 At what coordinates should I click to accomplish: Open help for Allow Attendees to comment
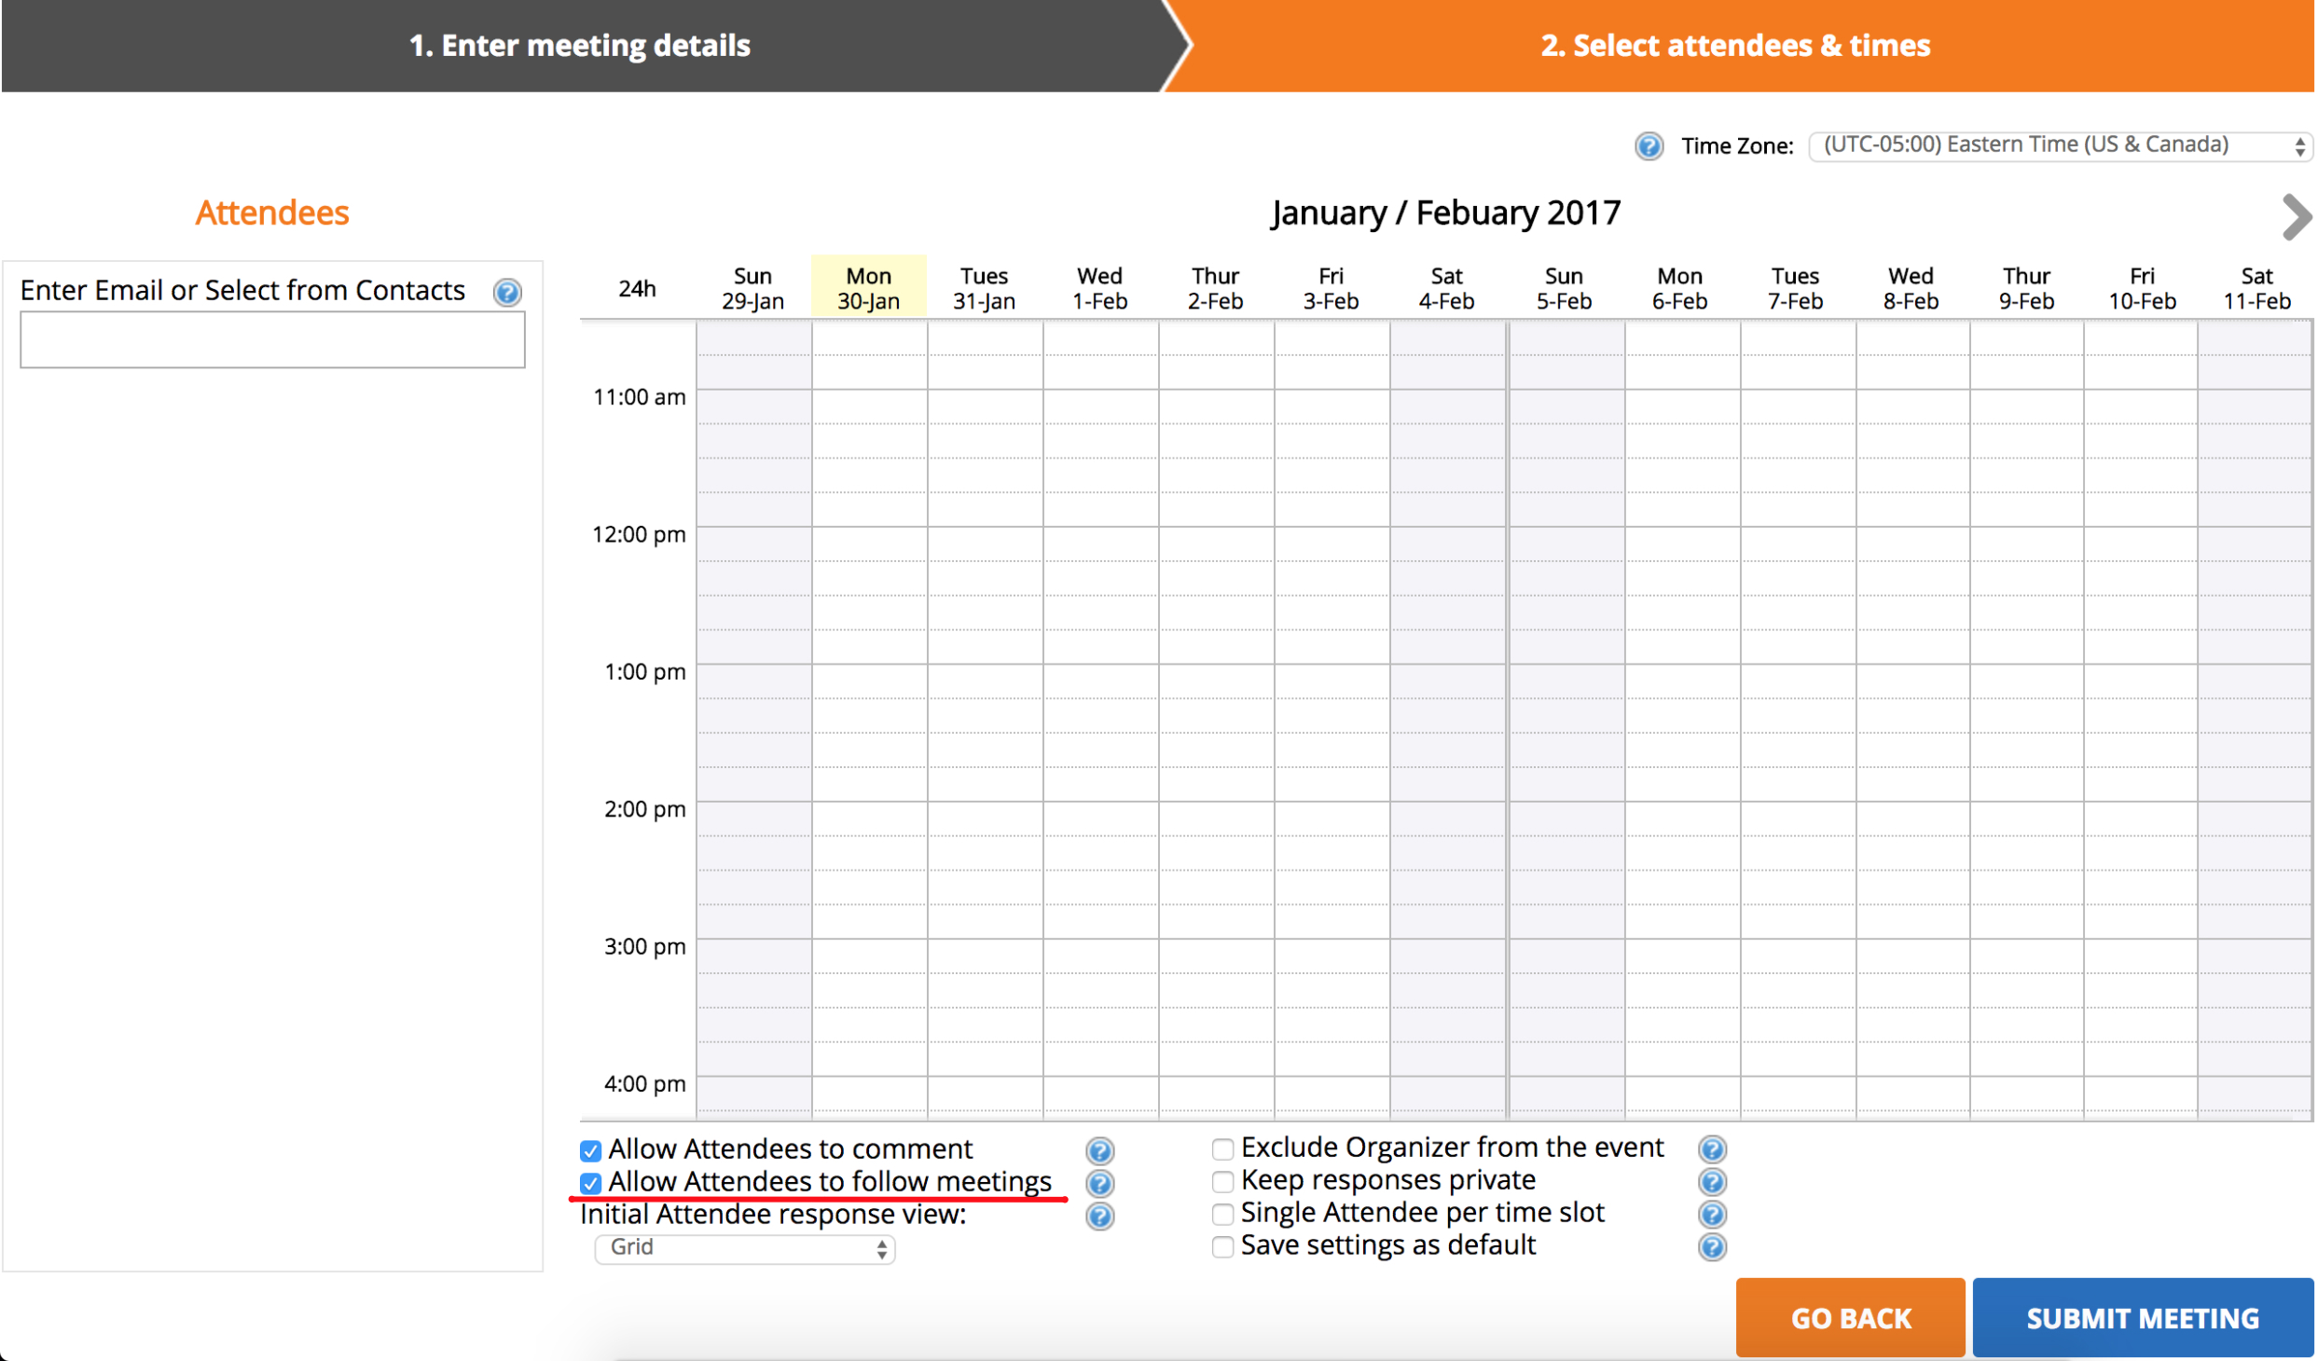tap(1100, 1150)
